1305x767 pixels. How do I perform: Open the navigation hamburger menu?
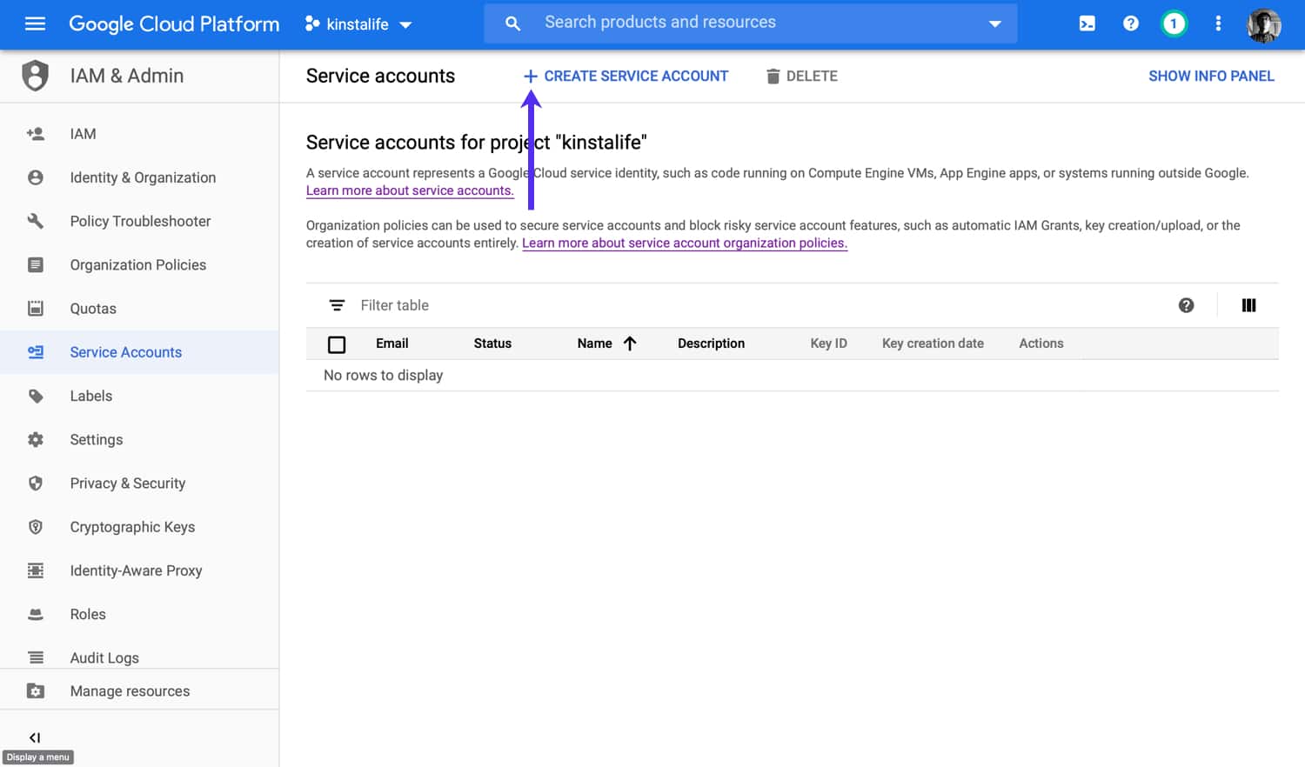[x=35, y=23]
